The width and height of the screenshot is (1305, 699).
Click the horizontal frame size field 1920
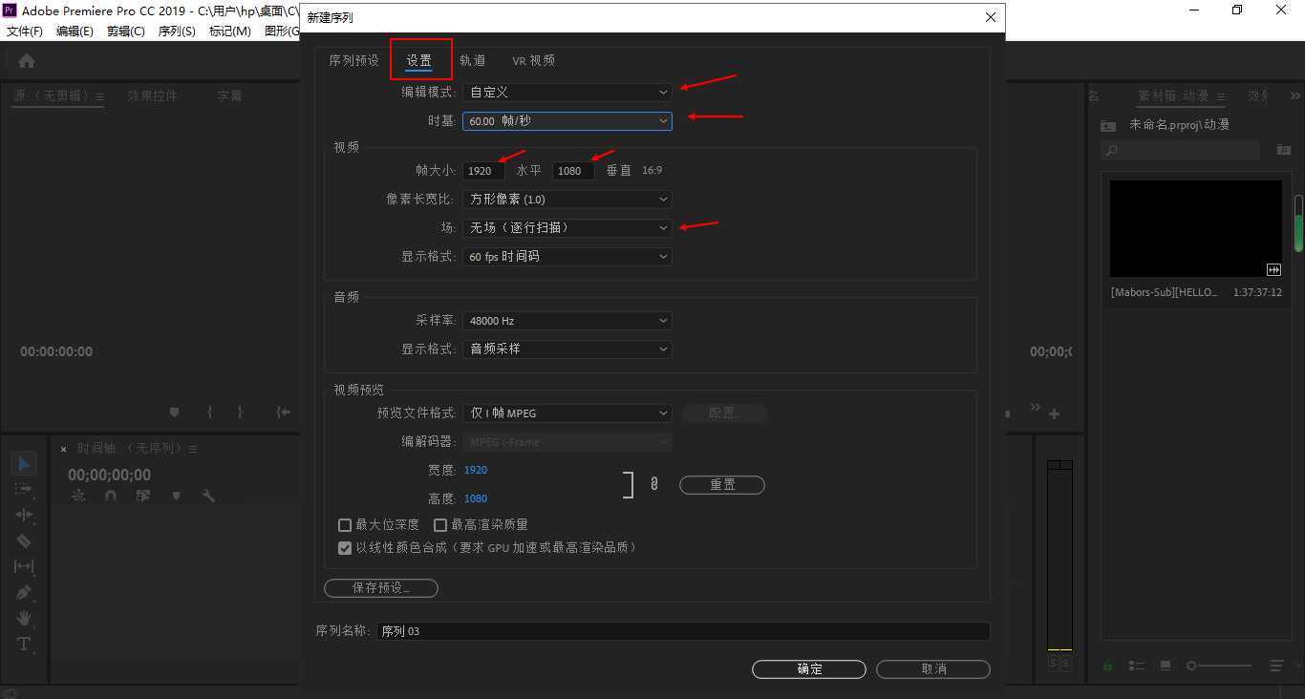pyautogui.click(x=483, y=170)
